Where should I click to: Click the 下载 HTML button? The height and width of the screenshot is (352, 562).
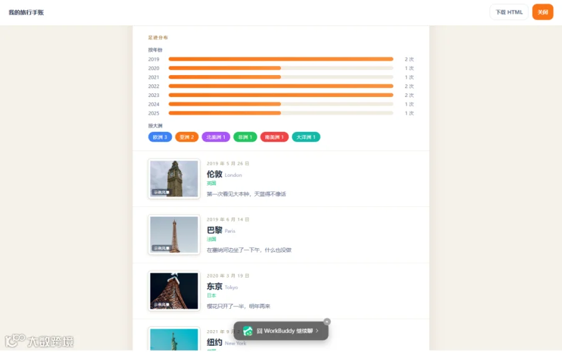[508, 13]
